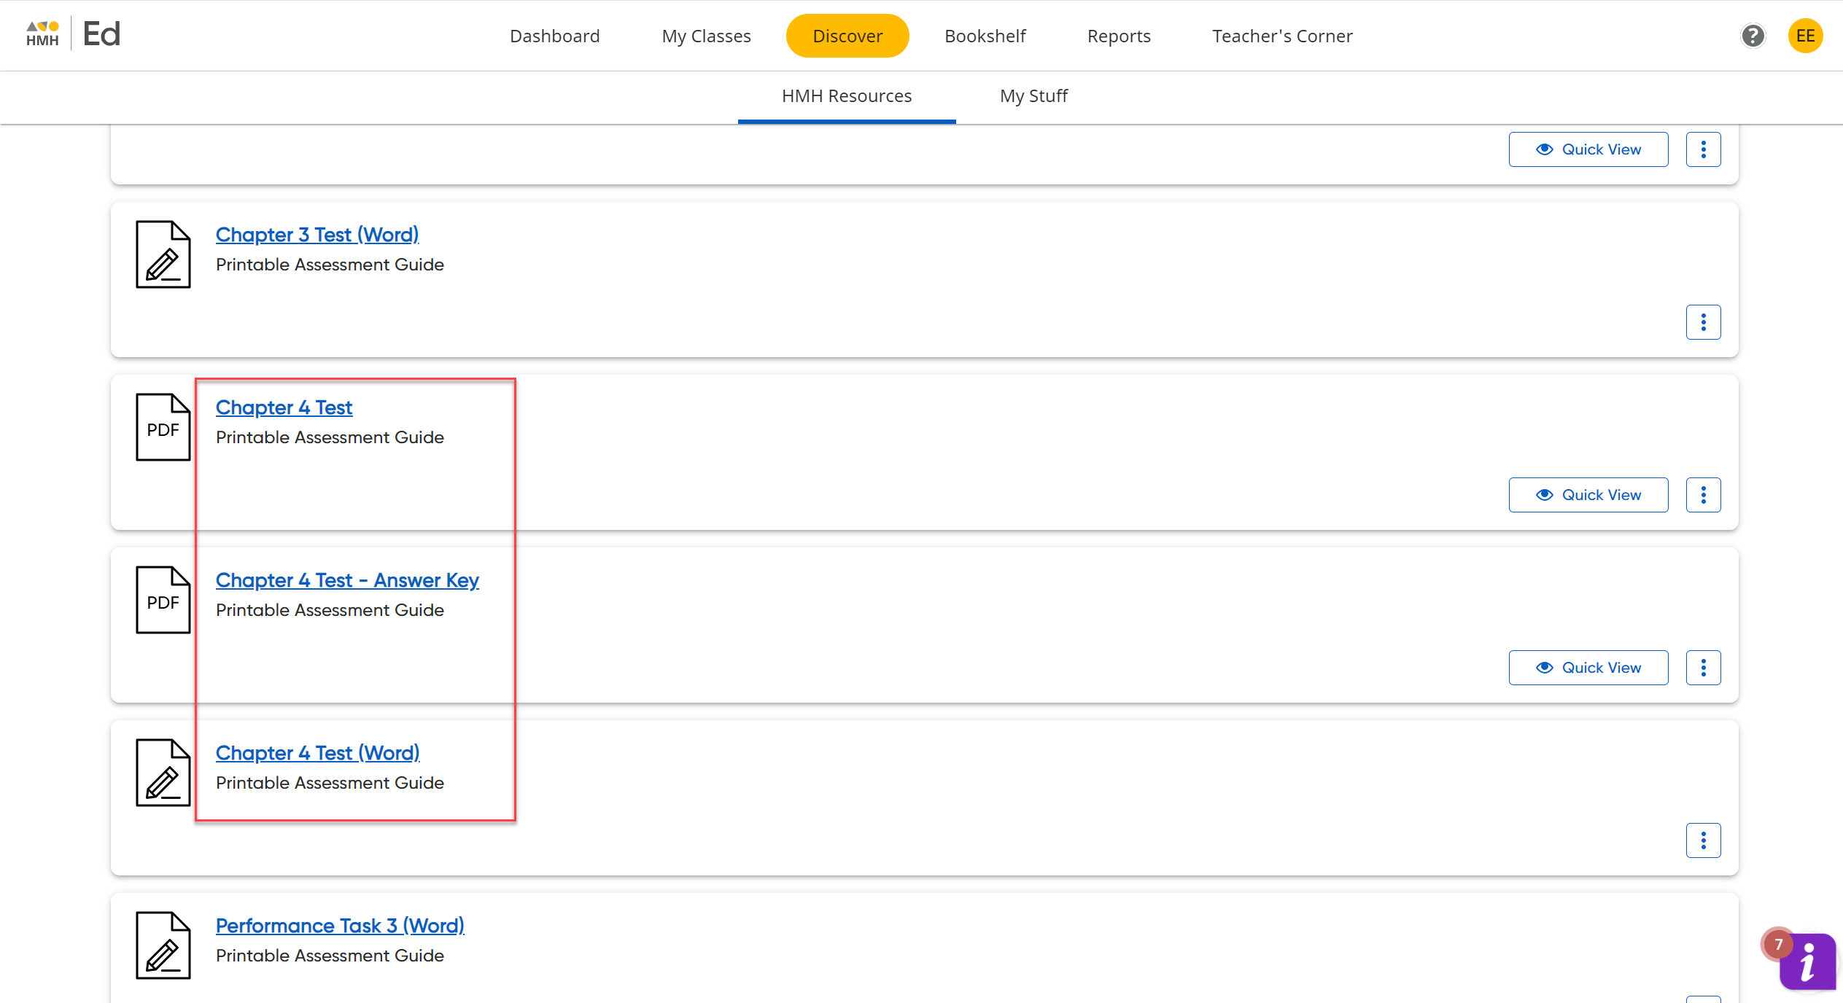This screenshot has height=1003, width=1843.
Task: Click pencil document icon for Chapter 4 Test (Word)
Action: click(x=163, y=773)
